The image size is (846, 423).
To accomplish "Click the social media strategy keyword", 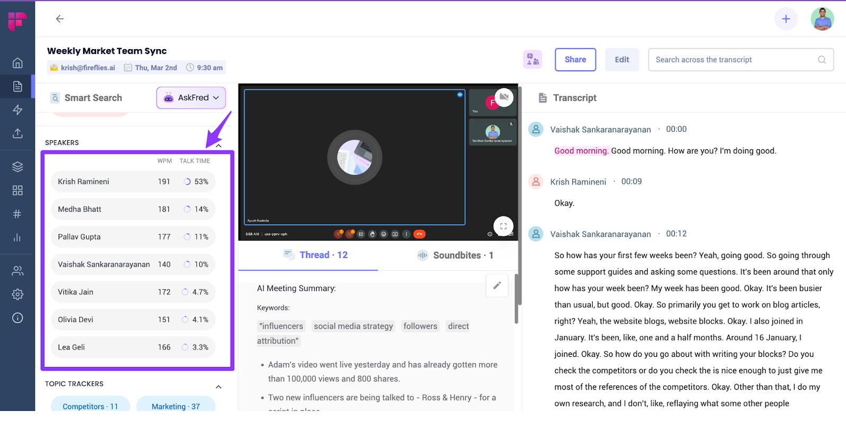I will 353,326.
